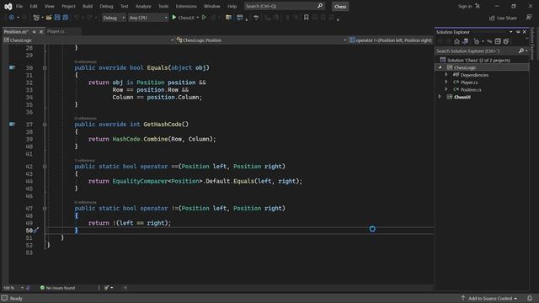Click the screwdriver quick actions icon on line 50
Screen dimensions: 539x303
pos(36,230)
